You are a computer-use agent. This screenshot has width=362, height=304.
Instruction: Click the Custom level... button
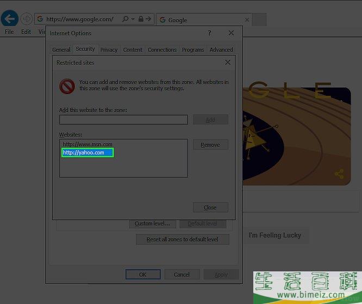152,224
